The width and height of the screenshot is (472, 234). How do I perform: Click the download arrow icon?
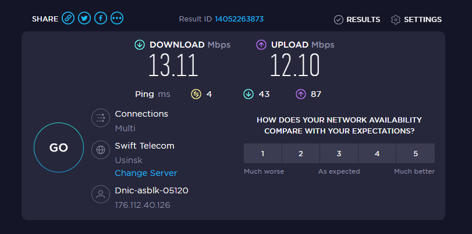point(140,45)
